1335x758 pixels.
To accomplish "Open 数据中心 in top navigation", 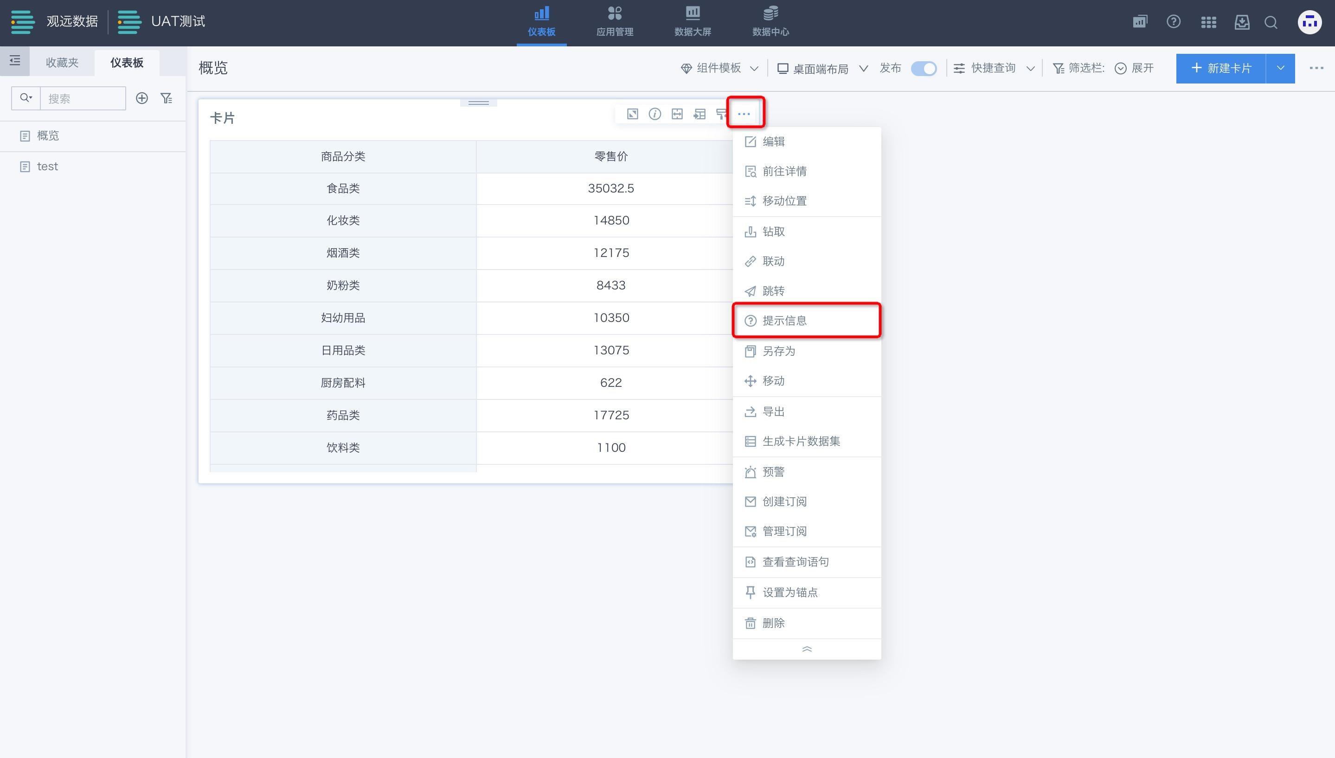I will [x=771, y=22].
